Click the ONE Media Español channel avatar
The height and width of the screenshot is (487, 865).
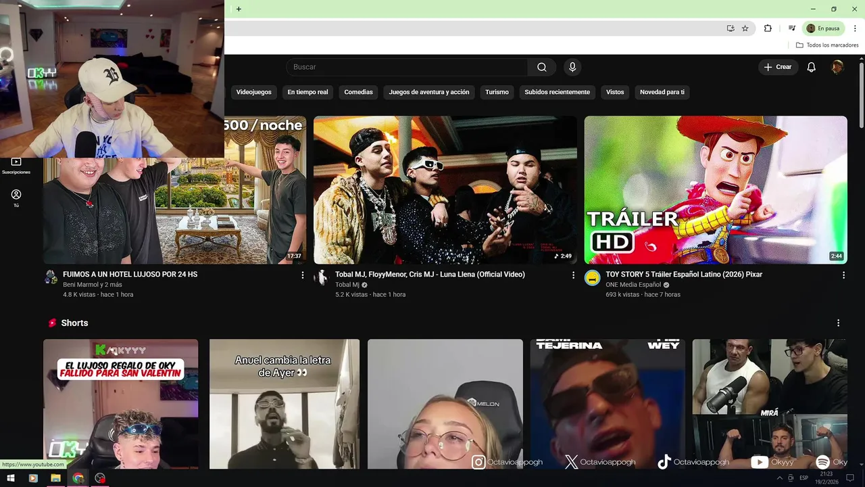click(592, 277)
